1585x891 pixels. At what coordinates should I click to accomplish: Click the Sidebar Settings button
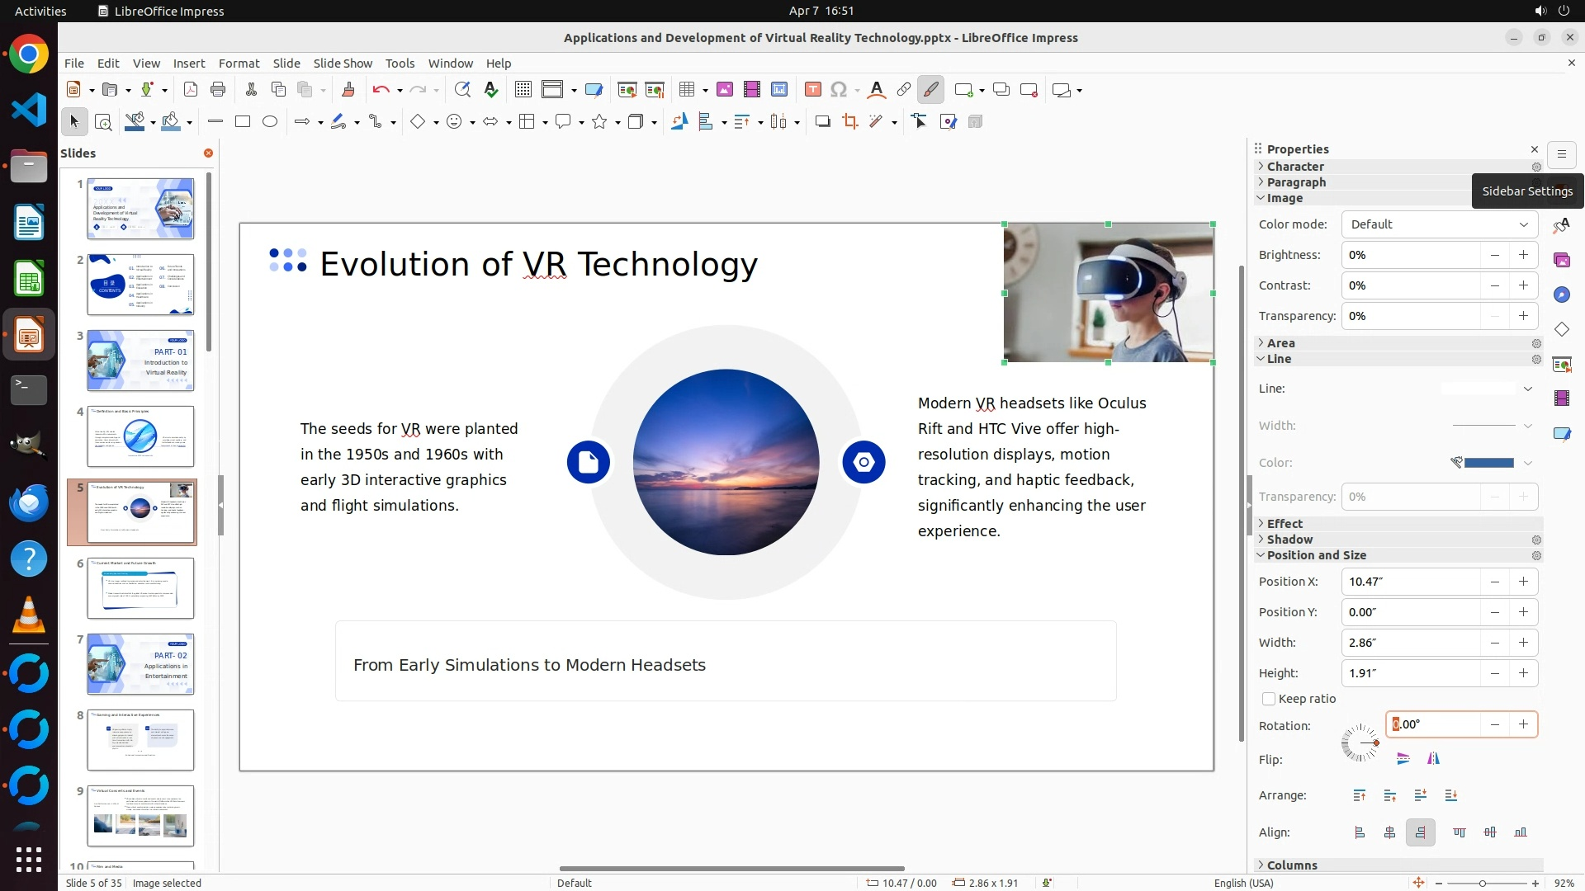tap(1561, 154)
